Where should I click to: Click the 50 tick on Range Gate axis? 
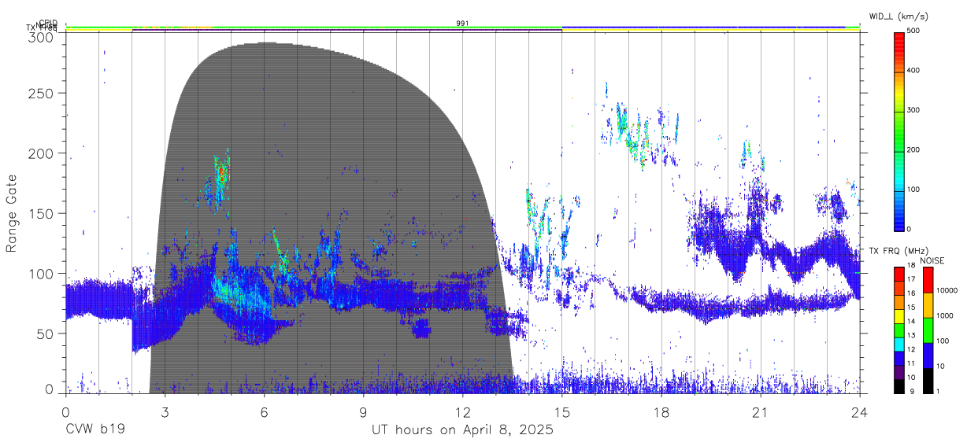click(46, 334)
